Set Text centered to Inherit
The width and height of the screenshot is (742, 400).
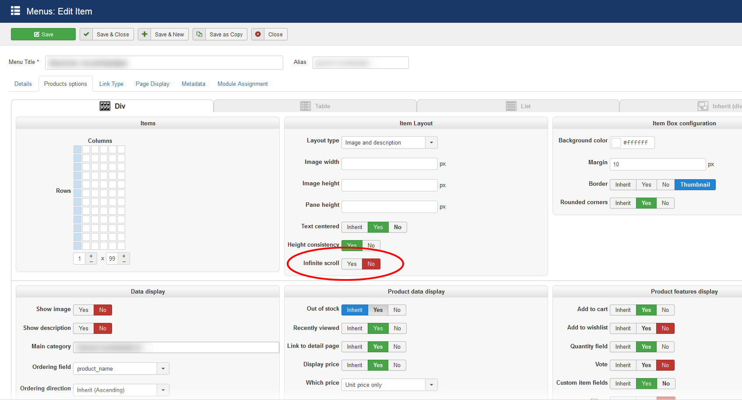click(355, 227)
